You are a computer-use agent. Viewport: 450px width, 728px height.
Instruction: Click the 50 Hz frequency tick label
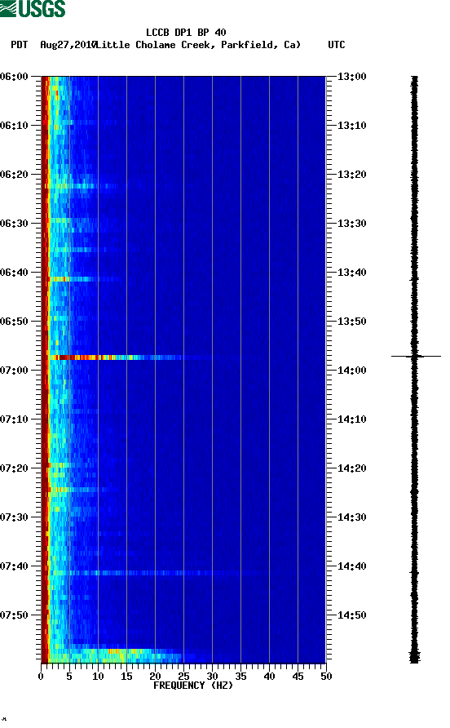pyautogui.click(x=326, y=677)
